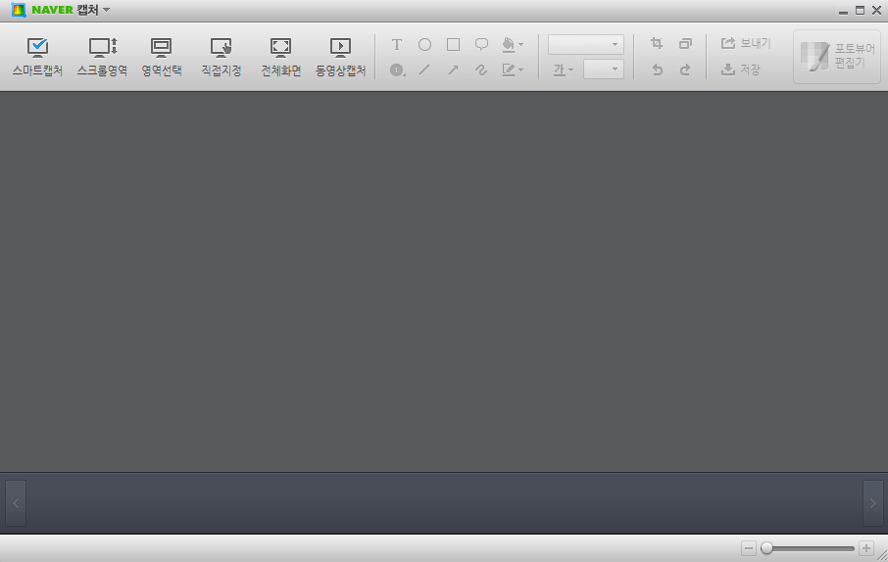This screenshot has width=888, height=562.
Task: Capture 전체화면 full screen
Action: pyautogui.click(x=281, y=57)
